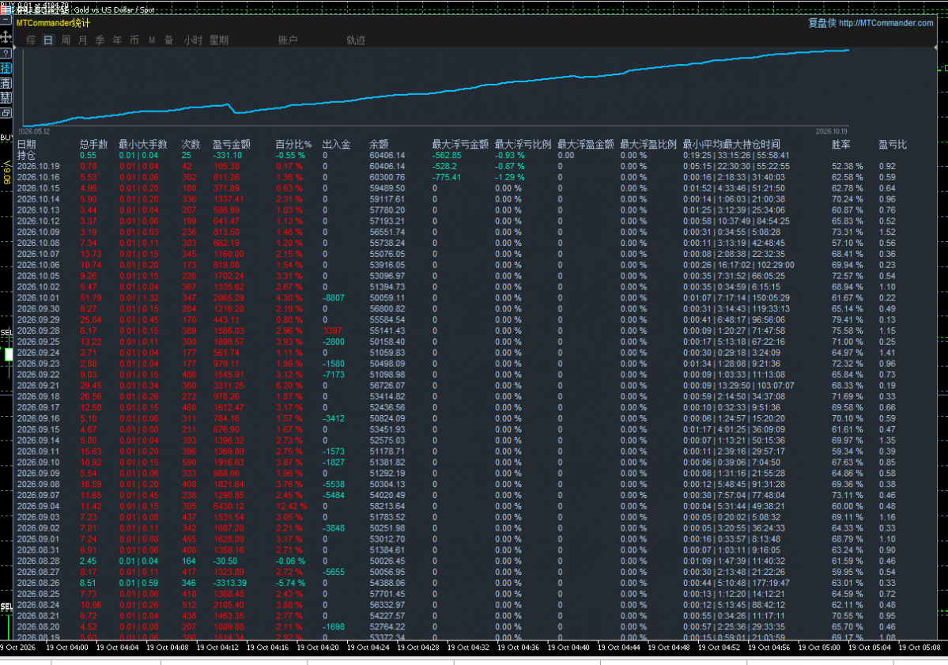
Task: Open the 账户 account tab
Action: click(x=288, y=40)
